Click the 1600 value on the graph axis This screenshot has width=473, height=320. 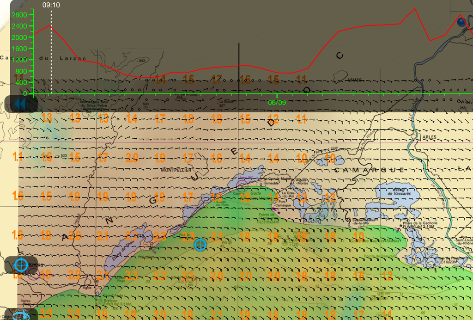(19, 49)
